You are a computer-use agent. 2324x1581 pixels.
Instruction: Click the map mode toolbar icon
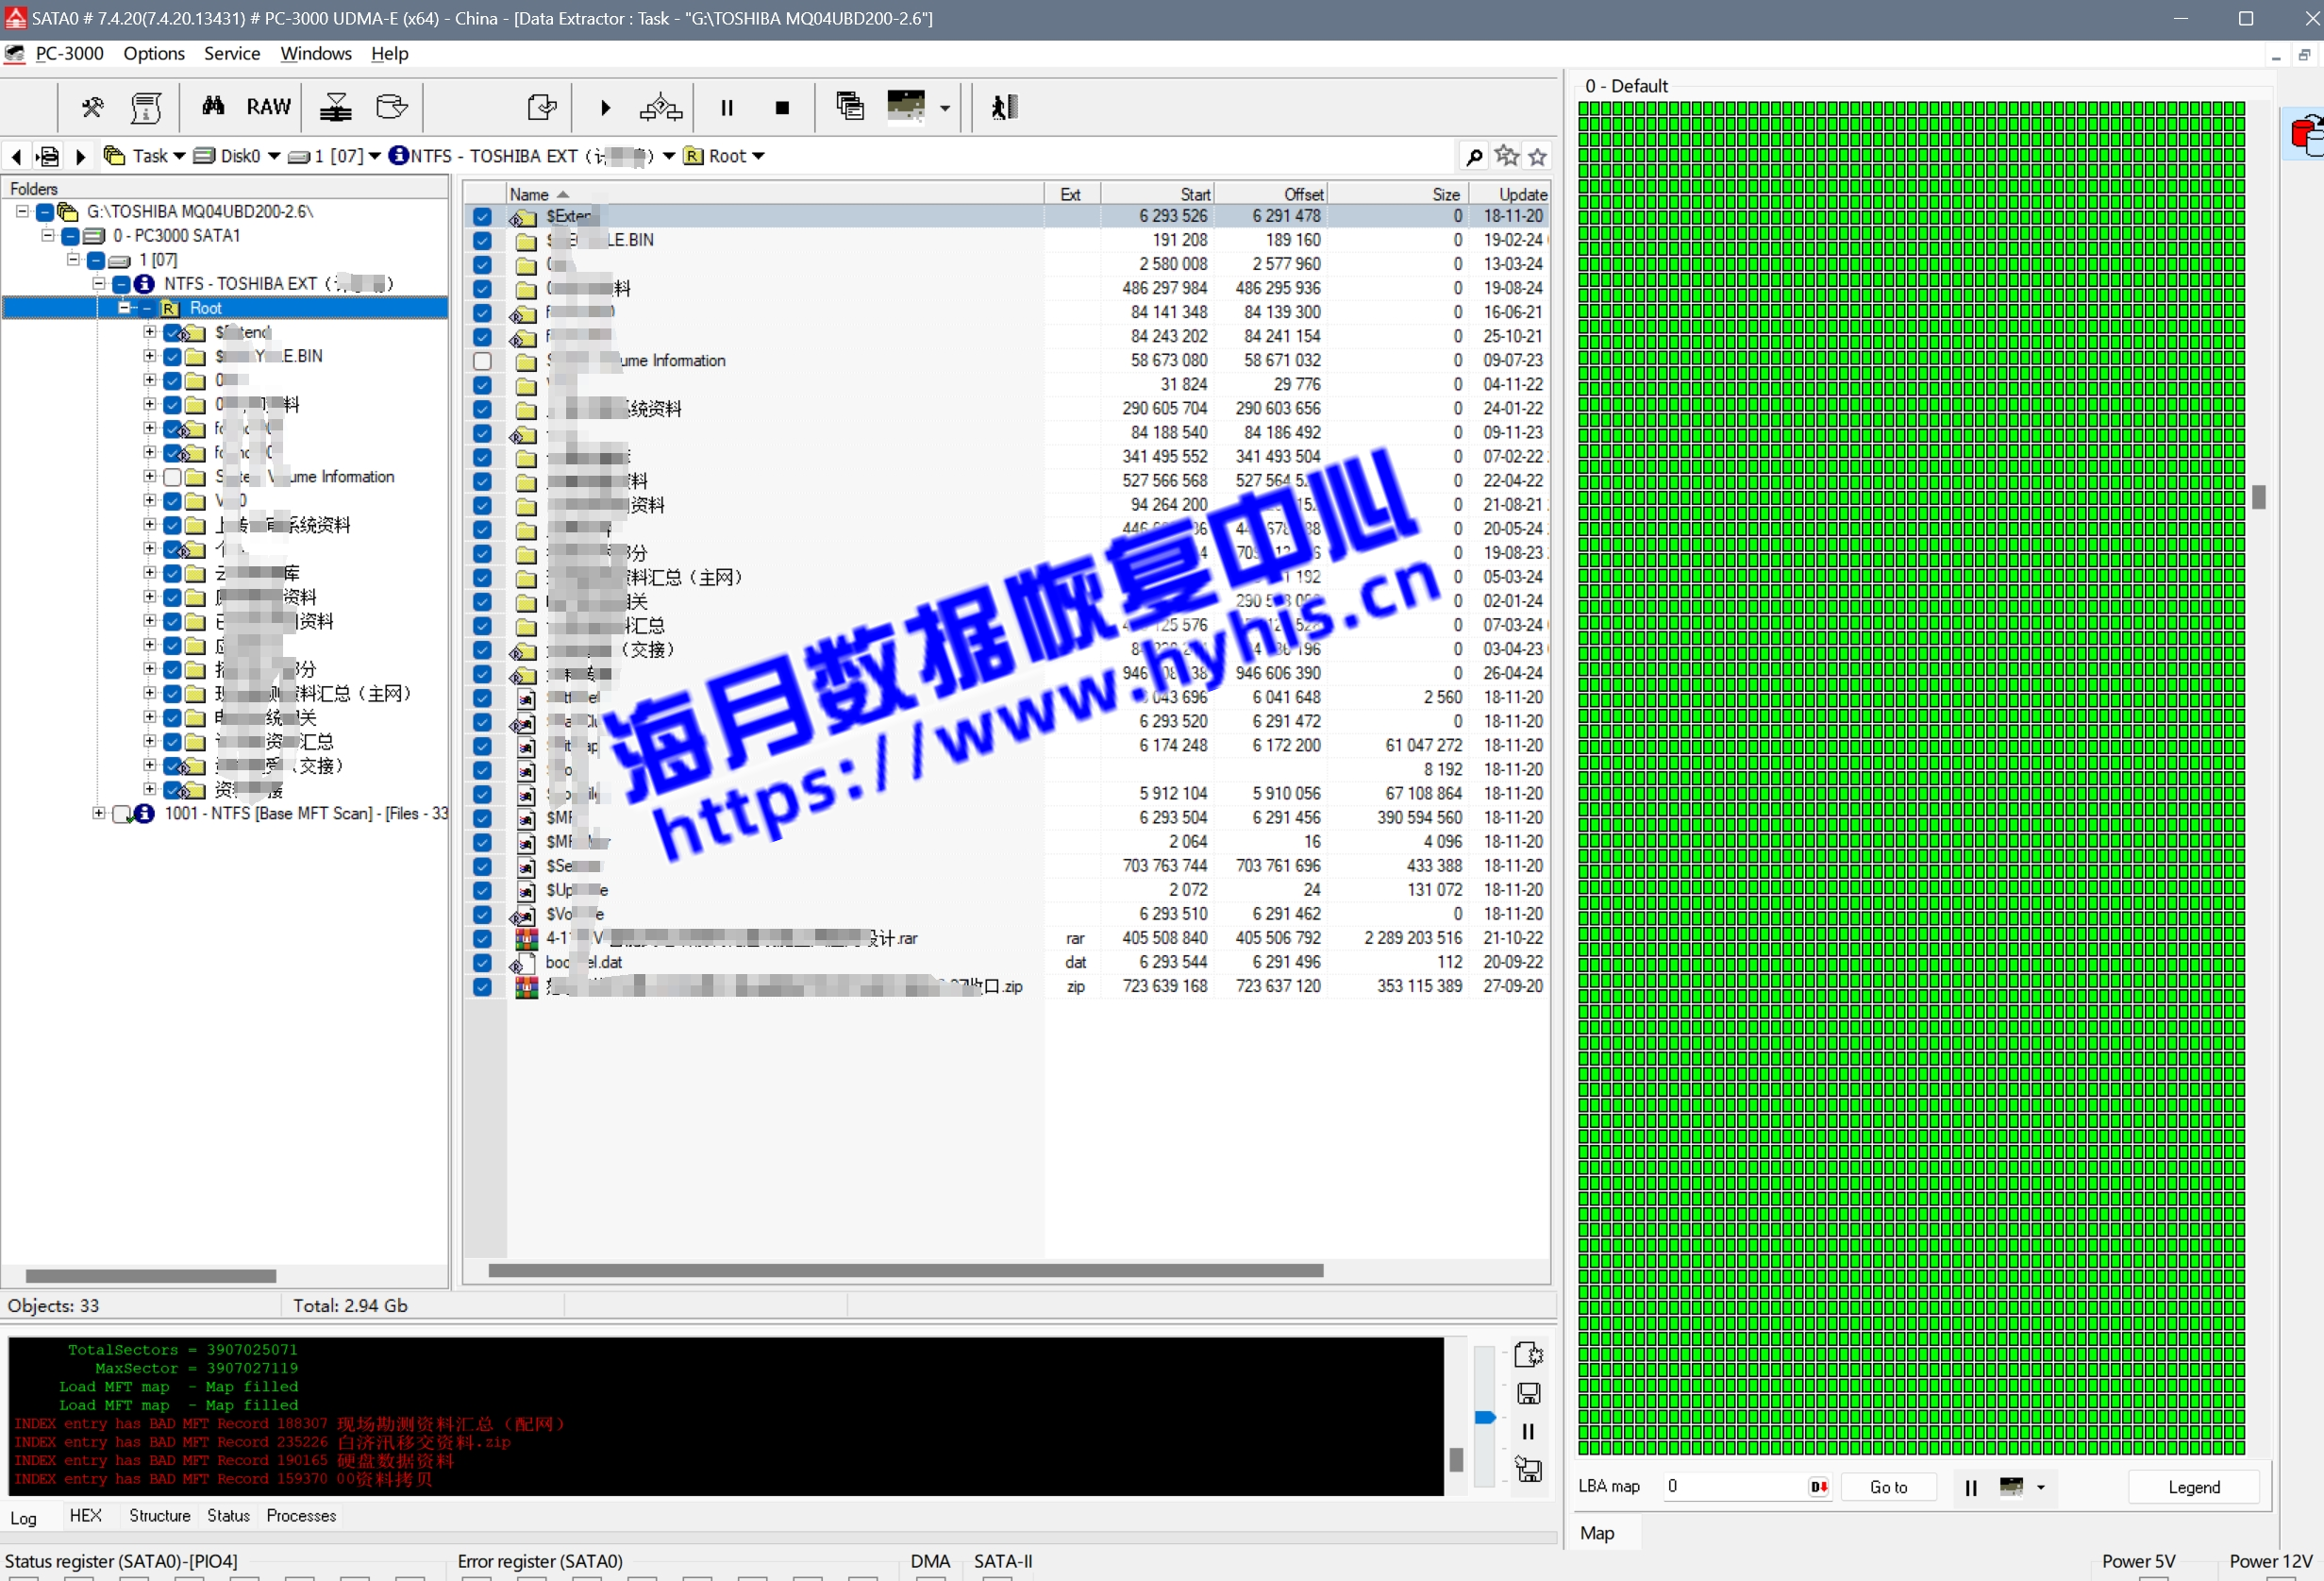[x=906, y=106]
